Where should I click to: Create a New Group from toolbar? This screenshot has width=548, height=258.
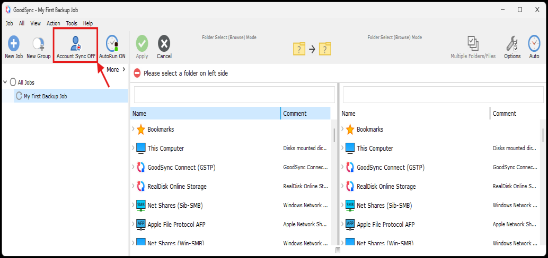pyautogui.click(x=38, y=44)
